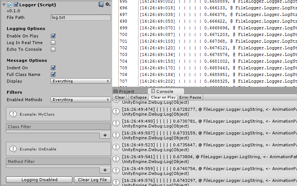Click the Clear button in Console
This screenshot has height=186, width=297.
(120, 97)
